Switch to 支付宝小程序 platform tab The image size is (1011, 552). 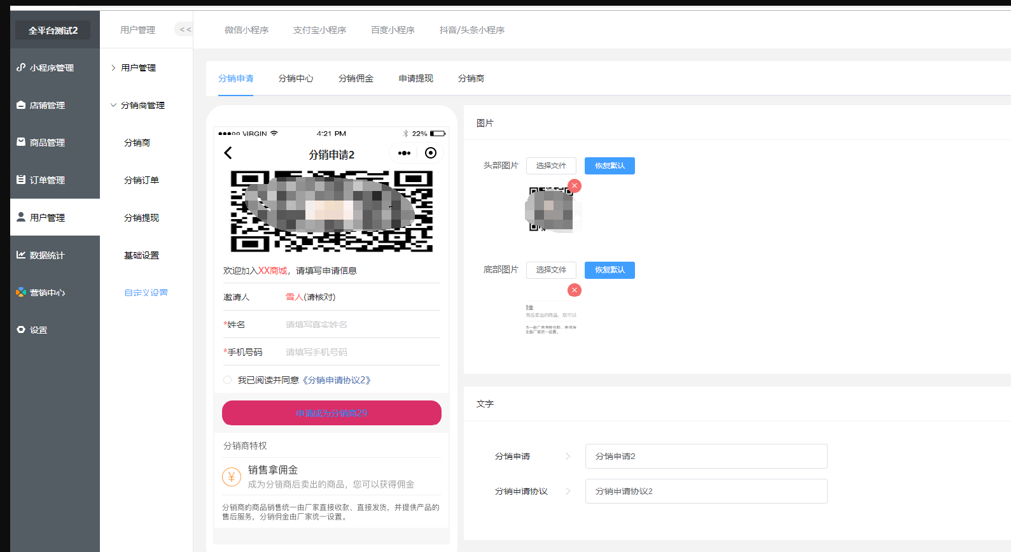[x=319, y=30]
